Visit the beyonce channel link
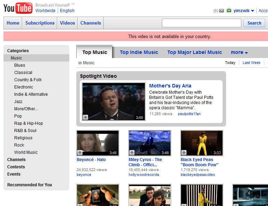Screen dimensions: 268x206 [84, 175]
